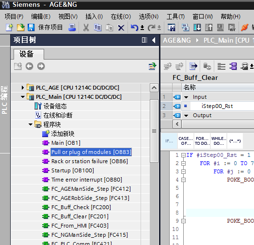
Task: Collapse the project tree with left arrow
Action: pos(154,40)
